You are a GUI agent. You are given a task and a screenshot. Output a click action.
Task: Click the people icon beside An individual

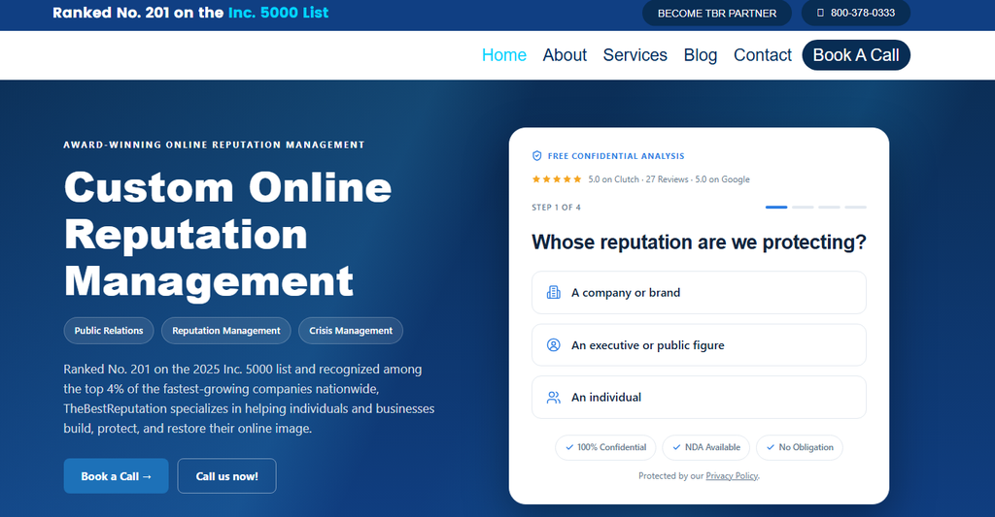tap(553, 398)
